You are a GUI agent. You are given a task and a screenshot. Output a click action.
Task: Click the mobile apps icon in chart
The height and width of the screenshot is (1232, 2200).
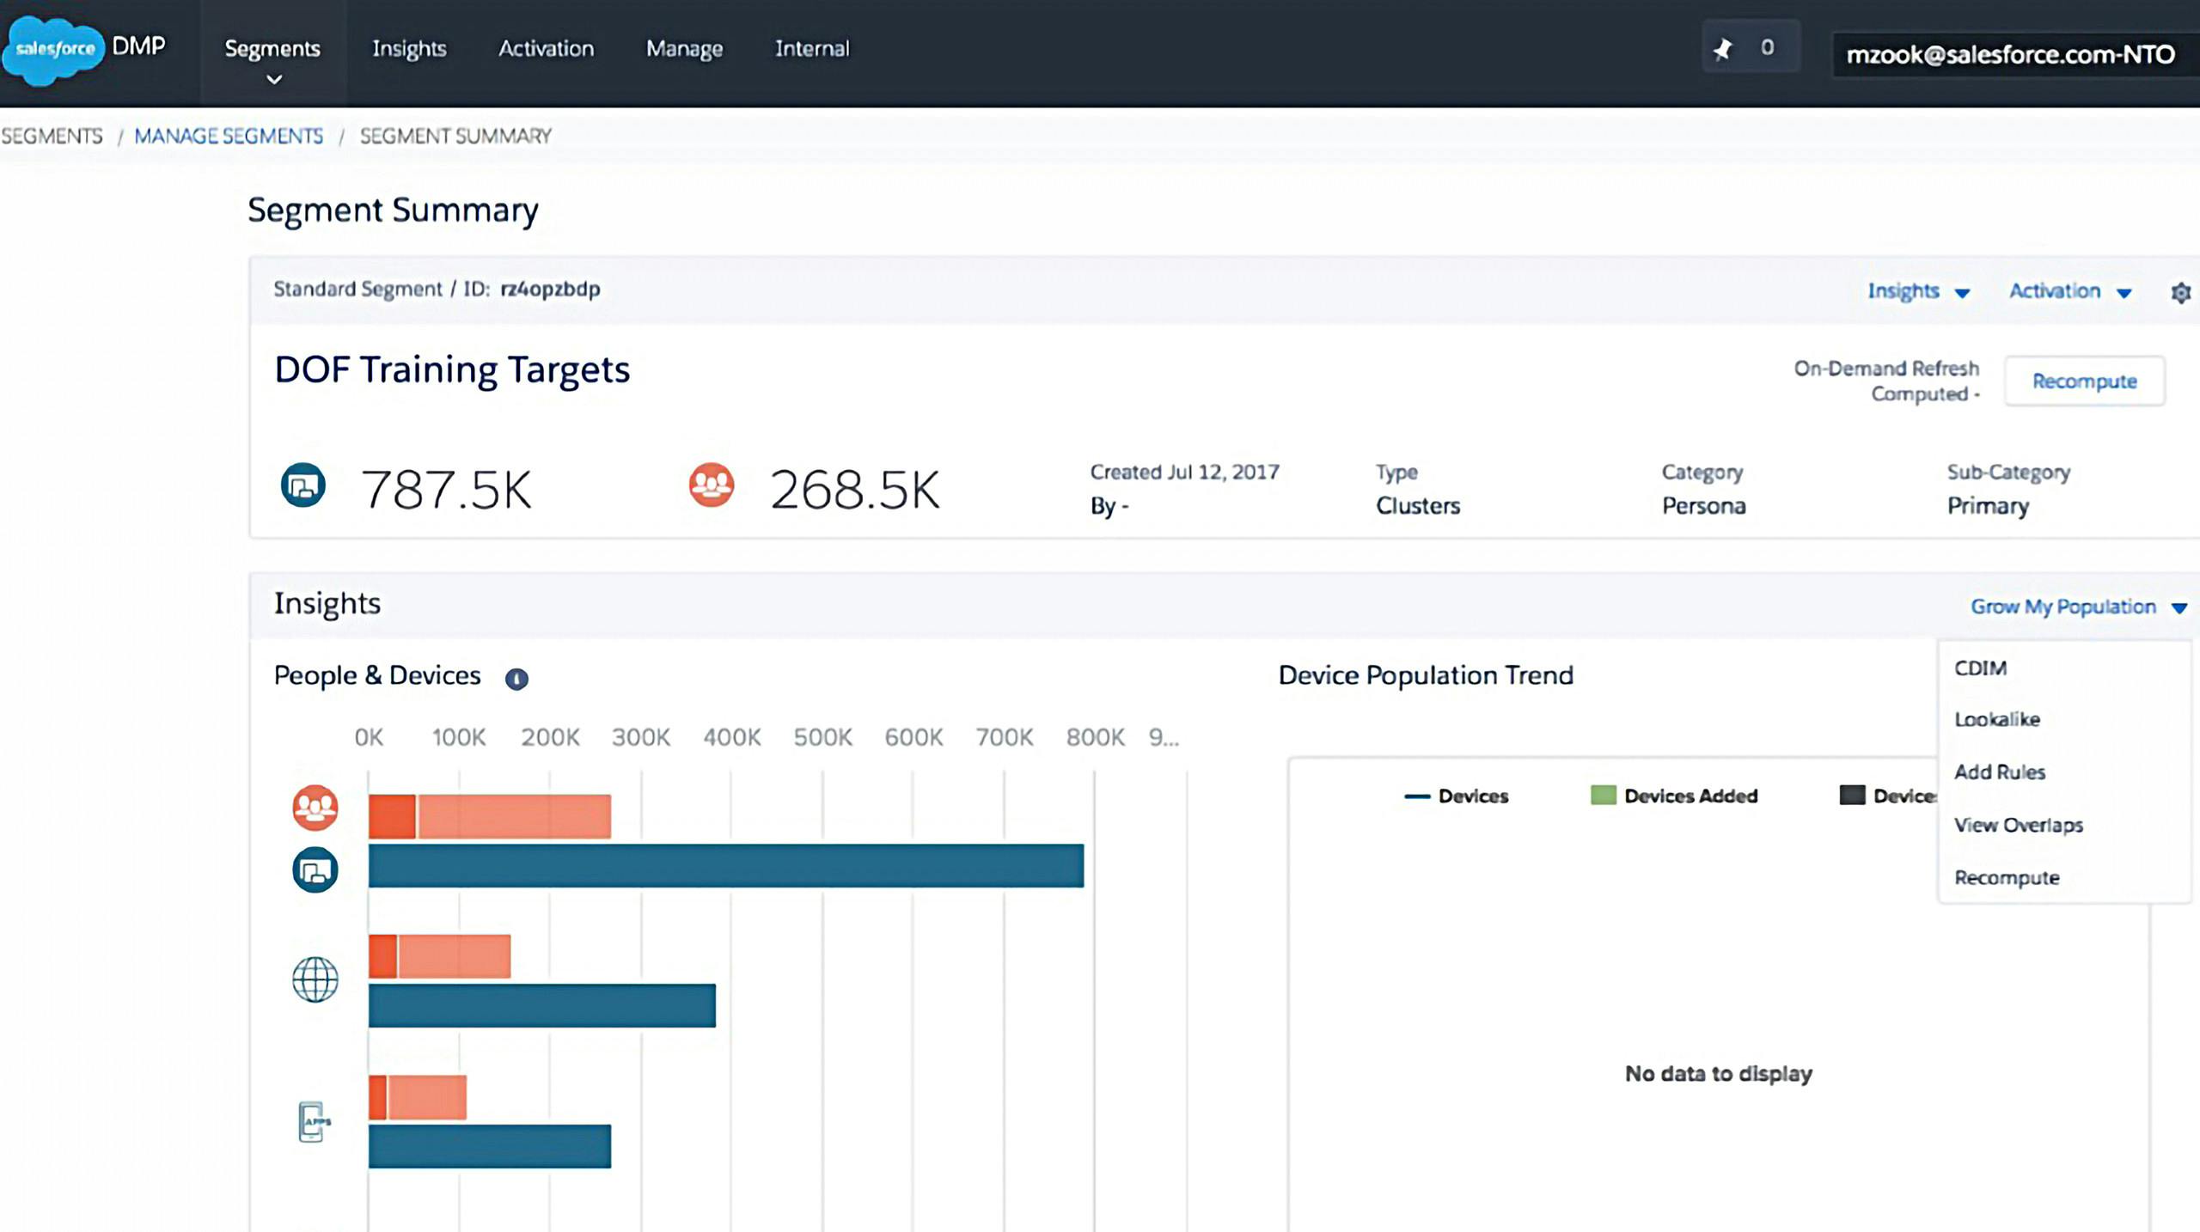click(x=314, y=1121)
